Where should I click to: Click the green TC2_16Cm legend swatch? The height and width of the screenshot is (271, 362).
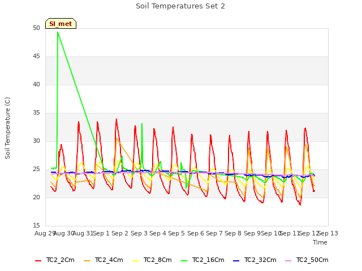[x=184, y=261]
